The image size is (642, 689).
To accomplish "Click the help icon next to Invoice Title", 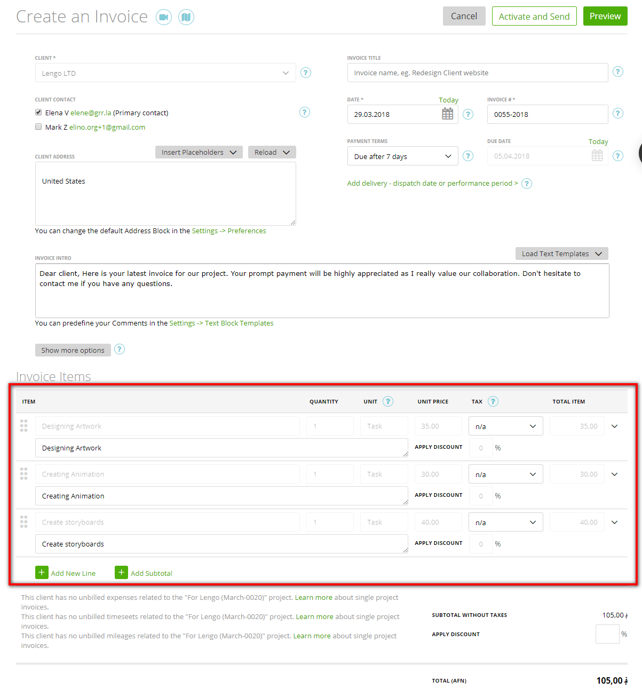I will click(617, 71).
